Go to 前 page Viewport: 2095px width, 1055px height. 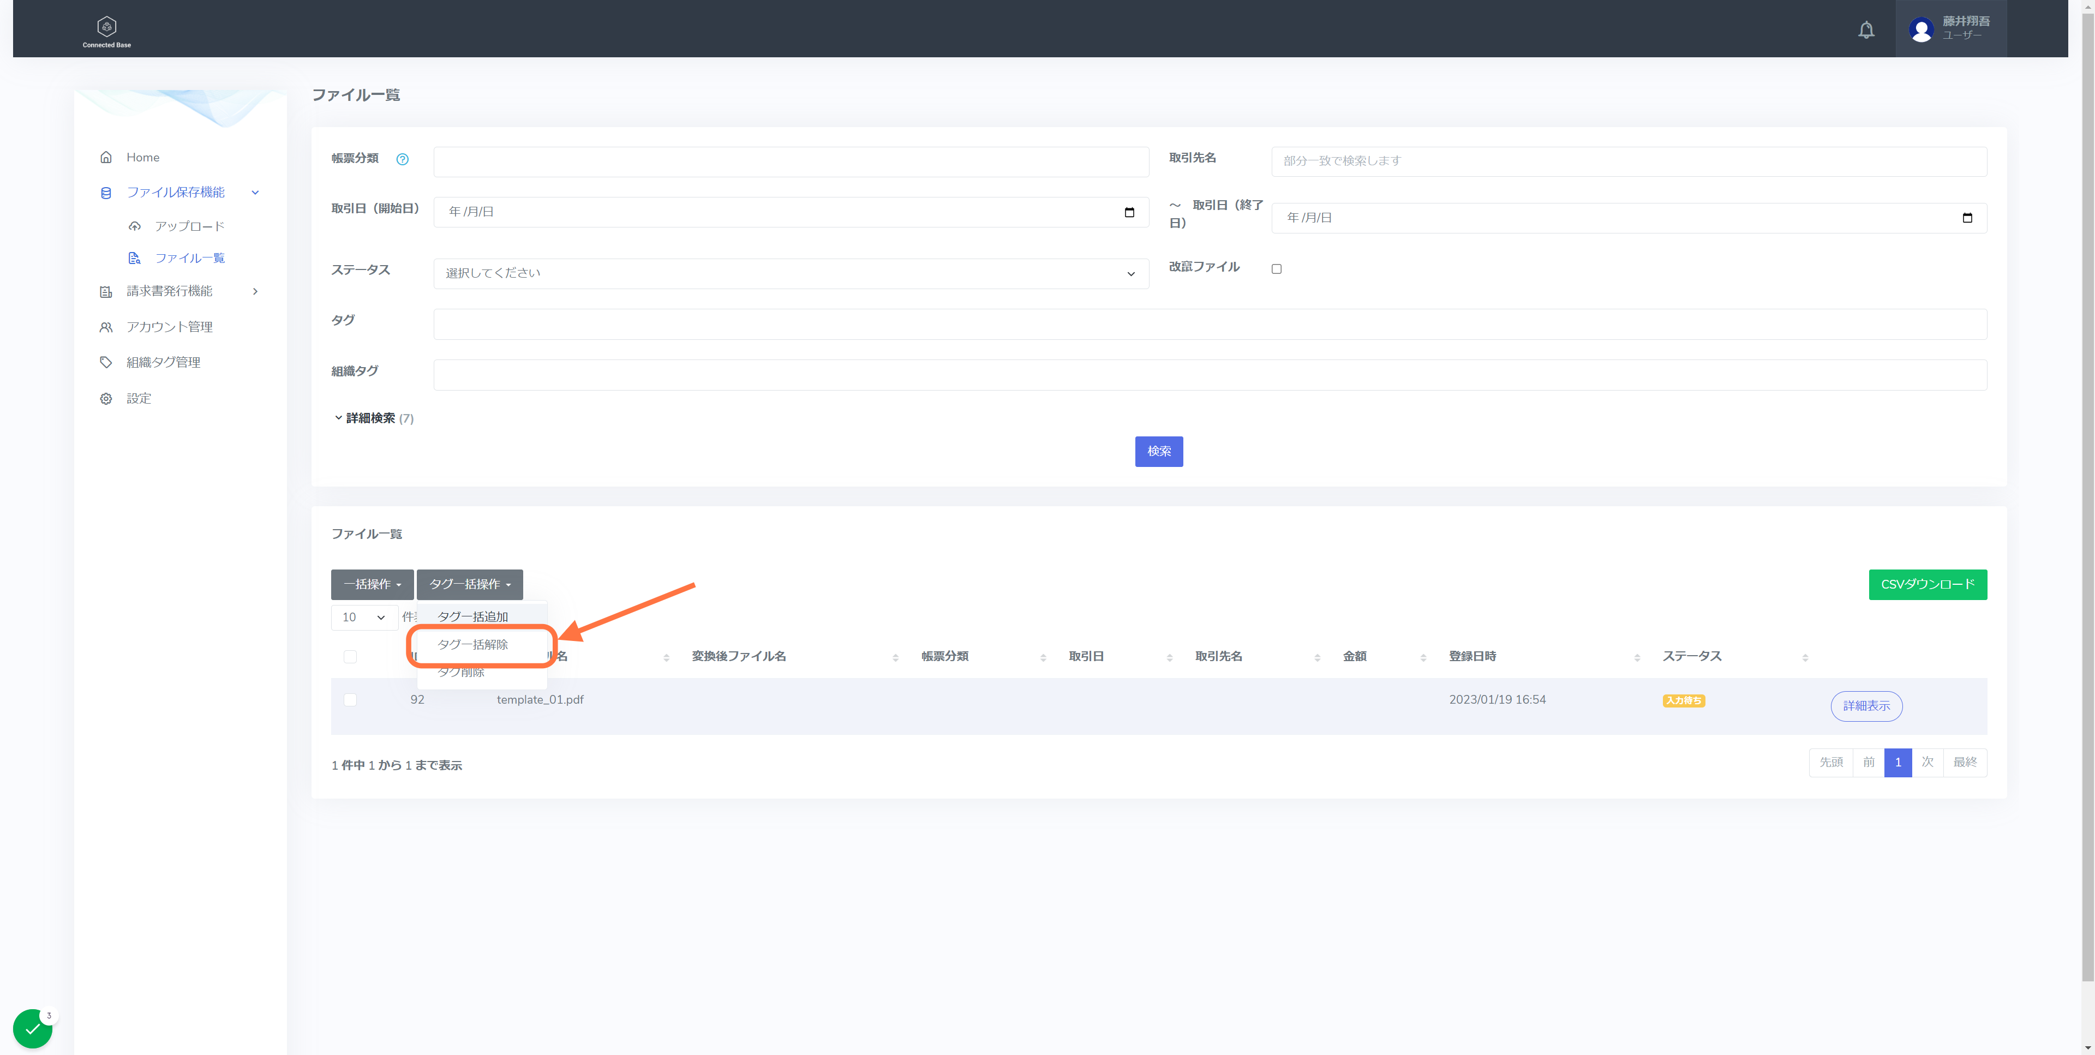[1868, 762]
